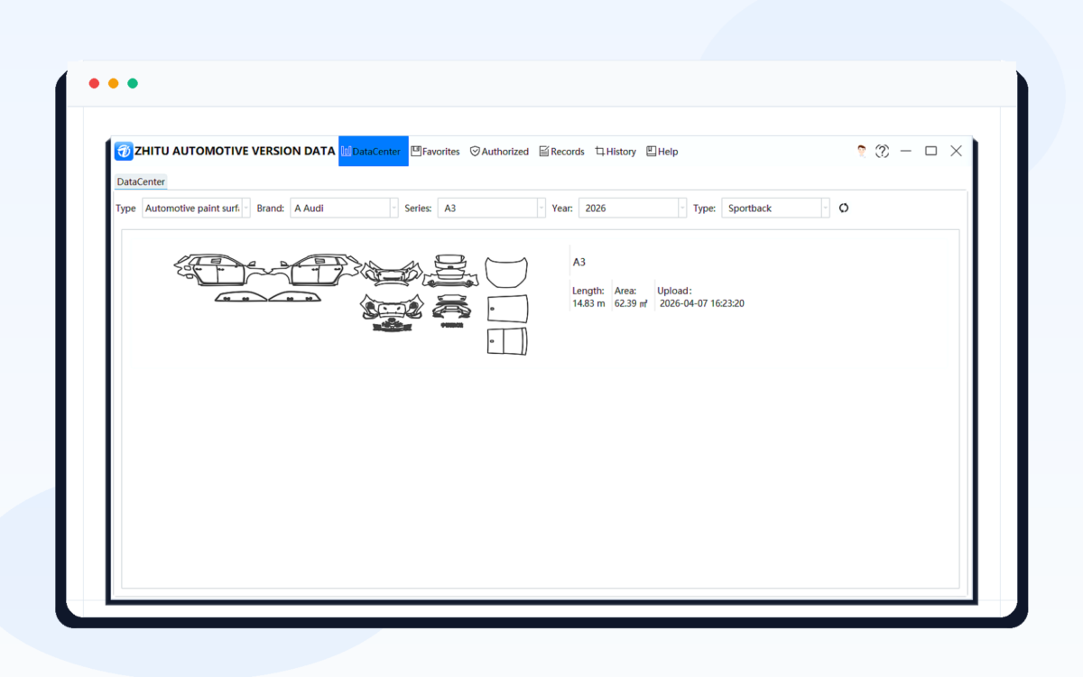1083x677 pixels.
Task: Click the Zhitu app logo icon
Action: coord(124,151)
